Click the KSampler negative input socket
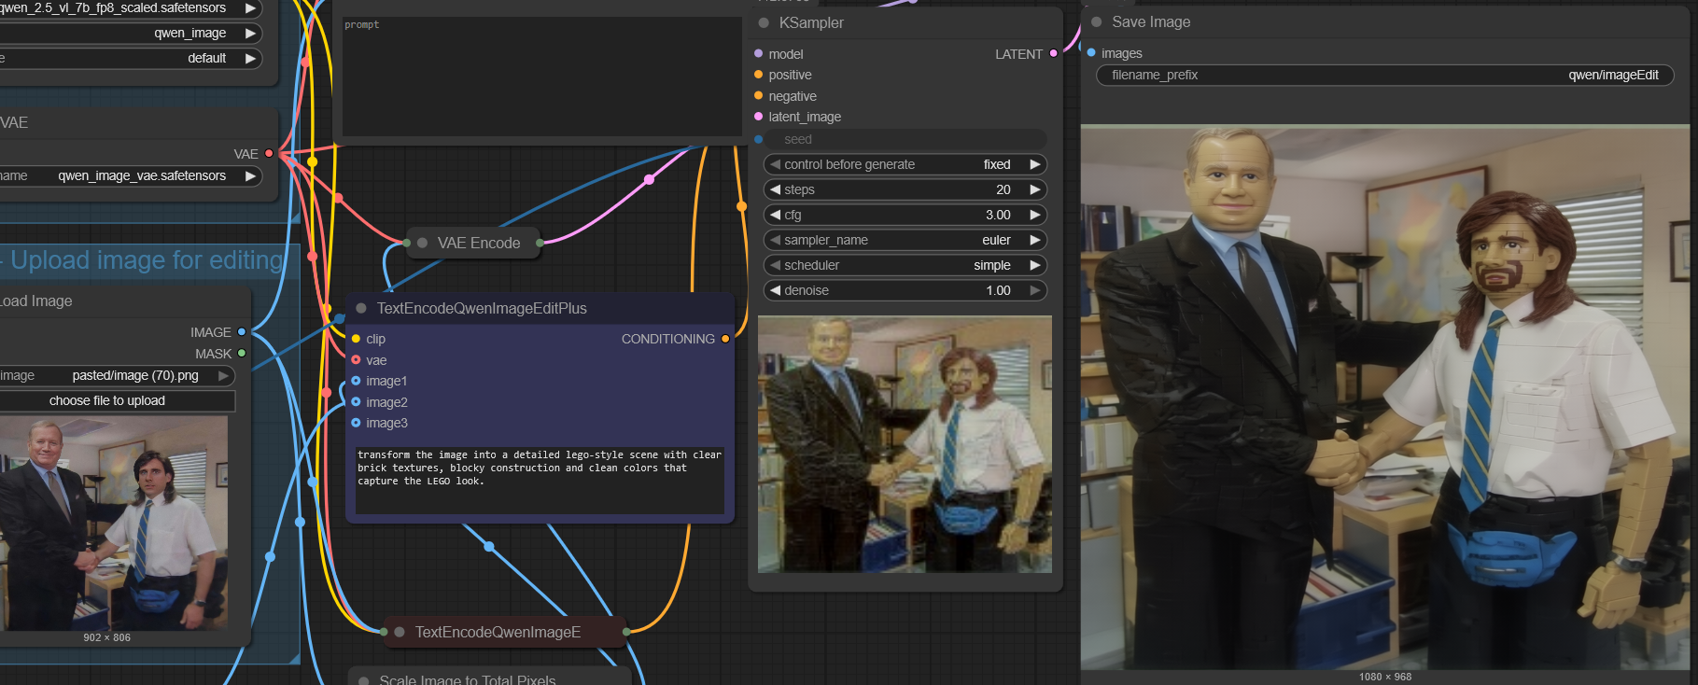This screenshot has height=685, width=1698. [x=758, y=96]
